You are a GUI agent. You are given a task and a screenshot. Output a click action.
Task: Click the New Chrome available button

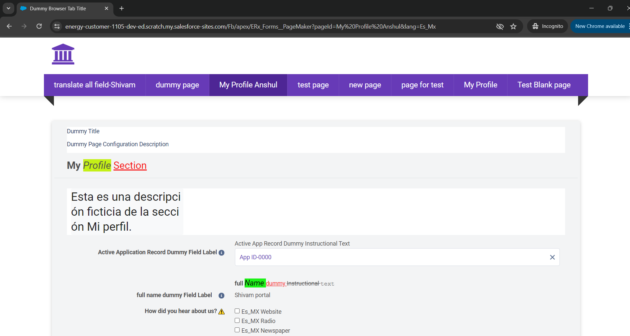click(x=600, y=26)
